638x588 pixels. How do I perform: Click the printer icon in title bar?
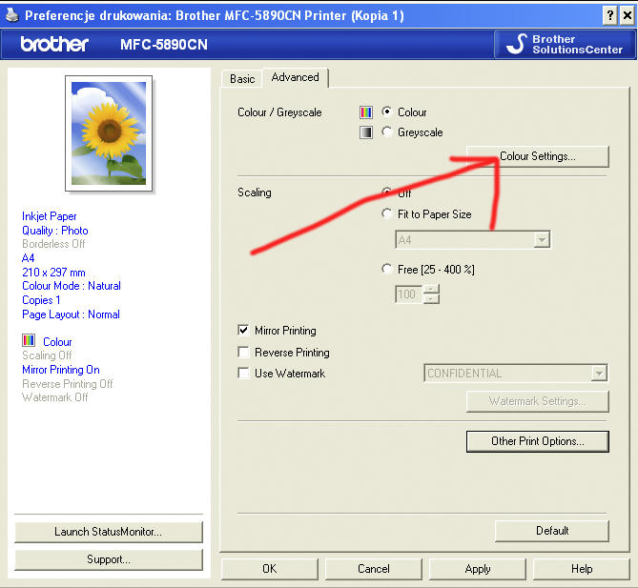pyautogui.click(x=12, y=15)
